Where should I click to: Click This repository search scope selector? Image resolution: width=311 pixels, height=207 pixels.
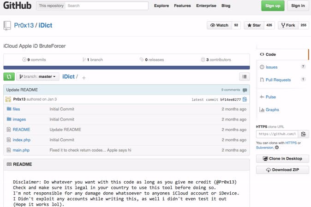pos(51,6)
